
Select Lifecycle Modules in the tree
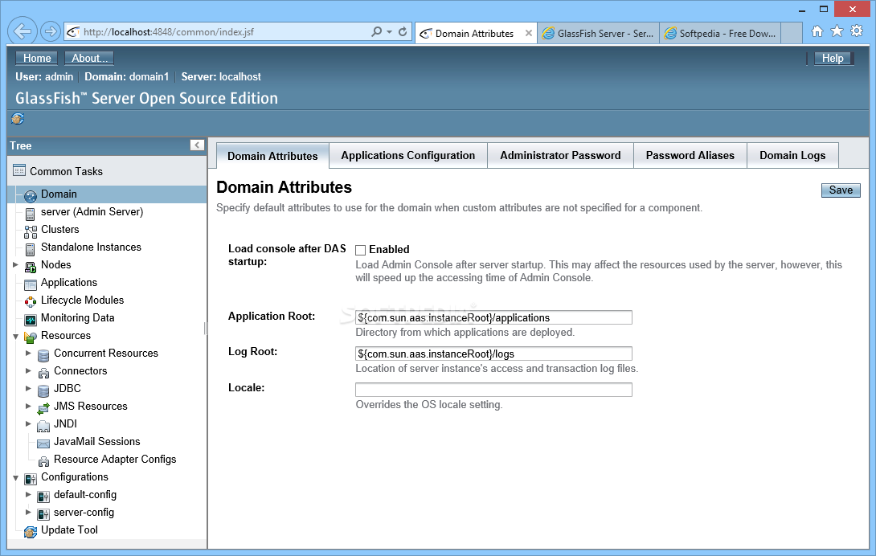coord(82,300)
